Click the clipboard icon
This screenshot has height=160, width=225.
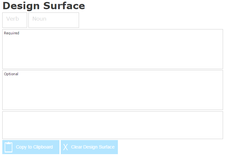click(8, 147)
